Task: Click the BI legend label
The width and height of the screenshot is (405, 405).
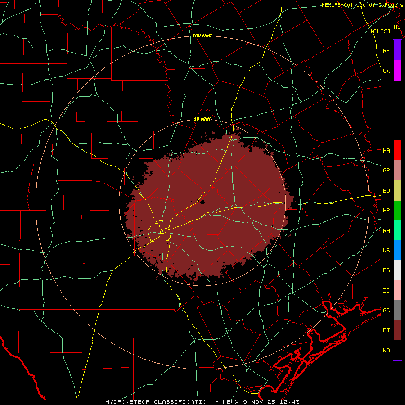Action: coord(386,330)
